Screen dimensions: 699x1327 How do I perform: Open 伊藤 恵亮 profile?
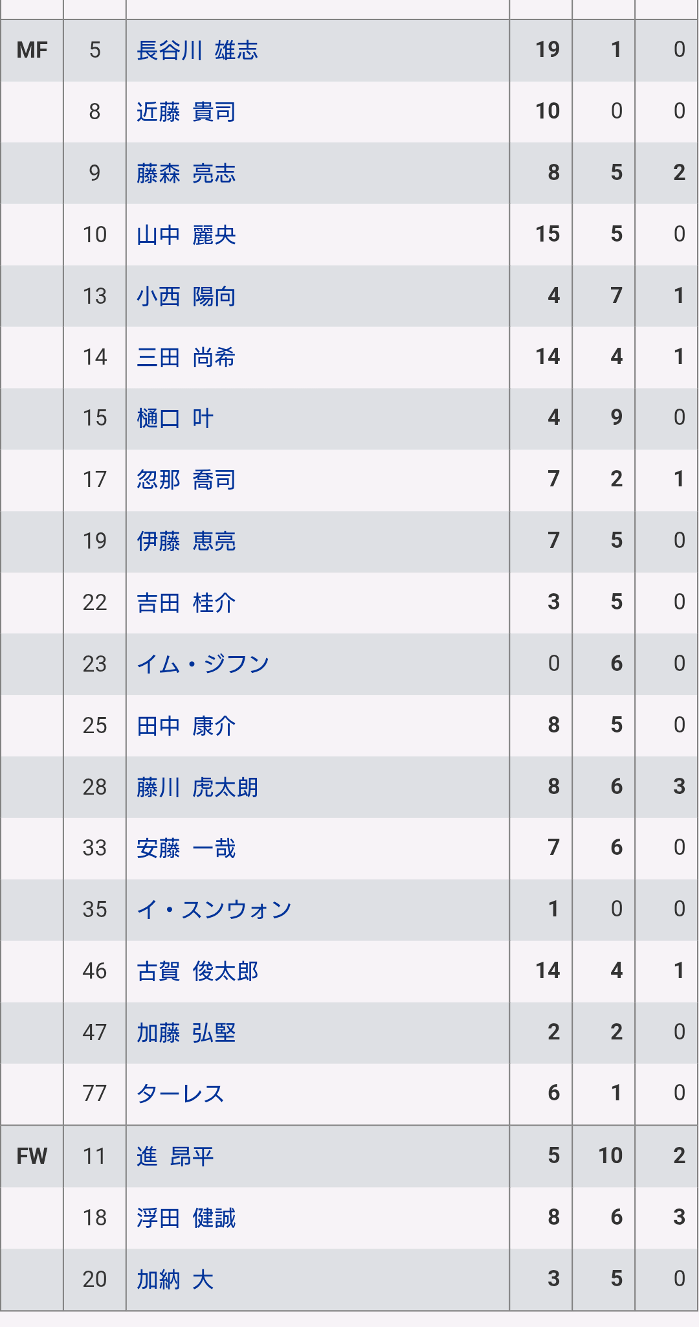186,541
